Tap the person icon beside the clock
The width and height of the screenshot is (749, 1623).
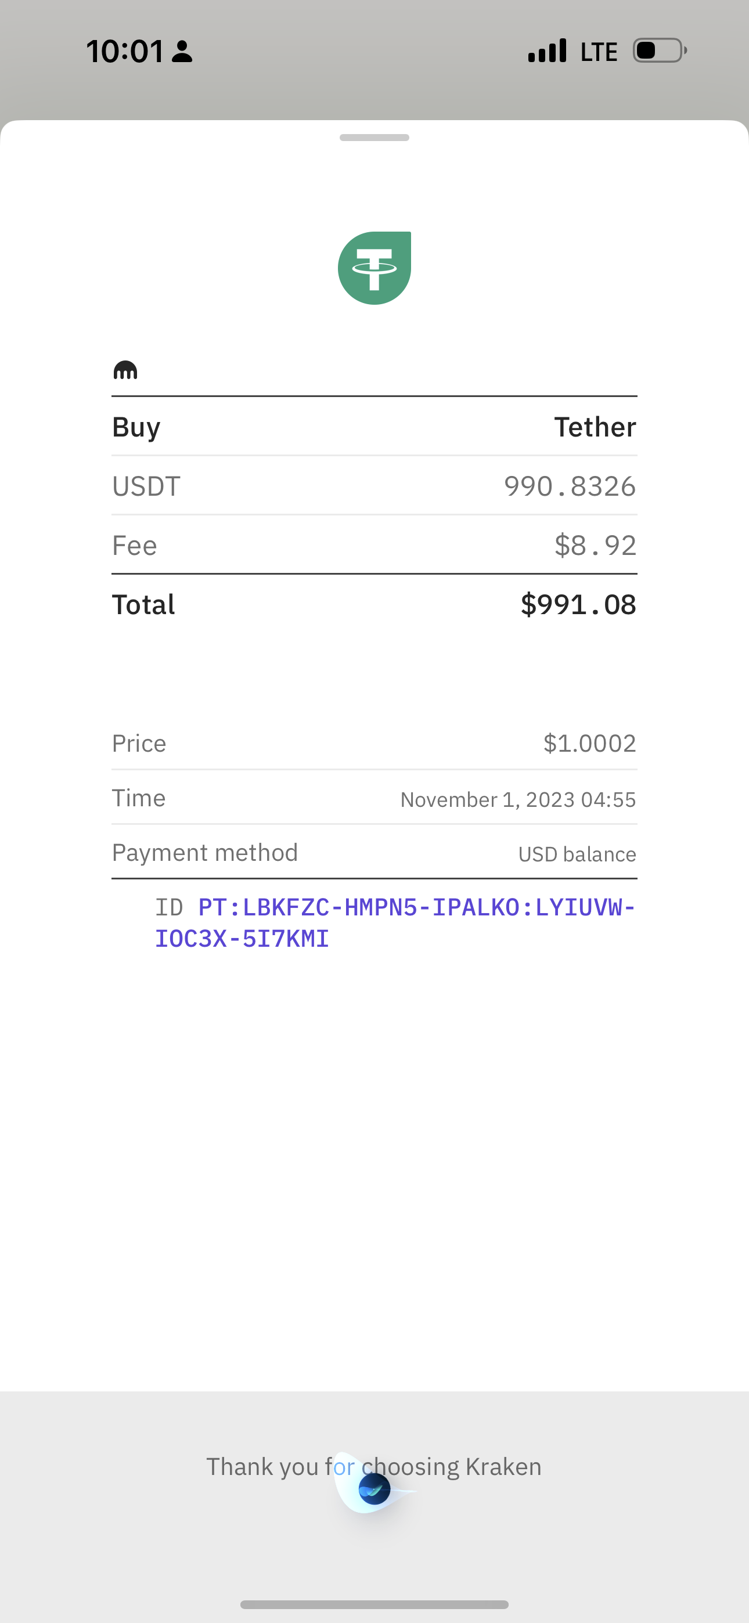[182, 52]
